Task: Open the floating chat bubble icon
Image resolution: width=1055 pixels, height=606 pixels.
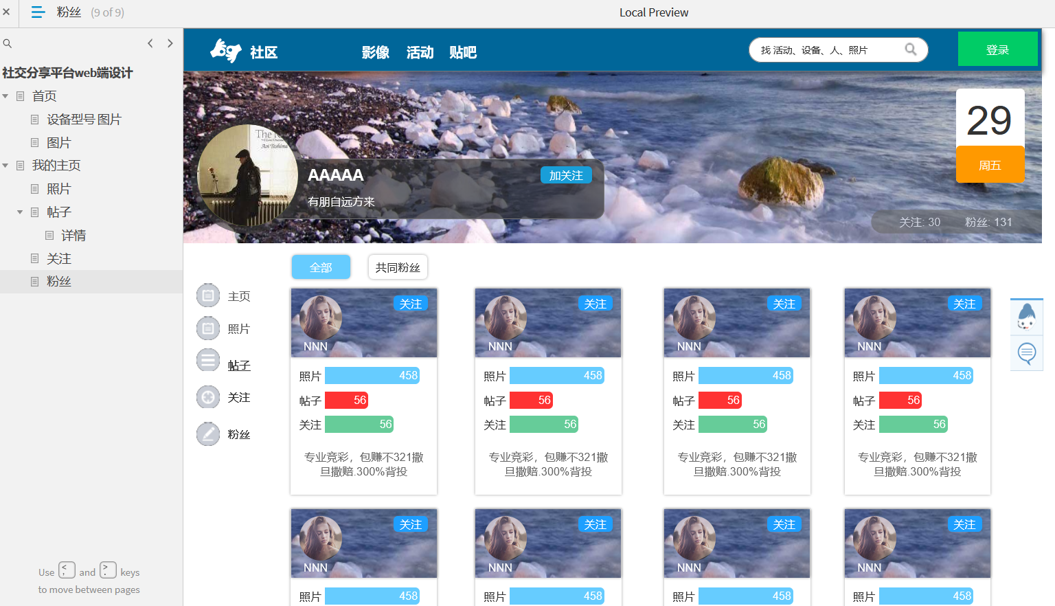Action: [1027, 353]
